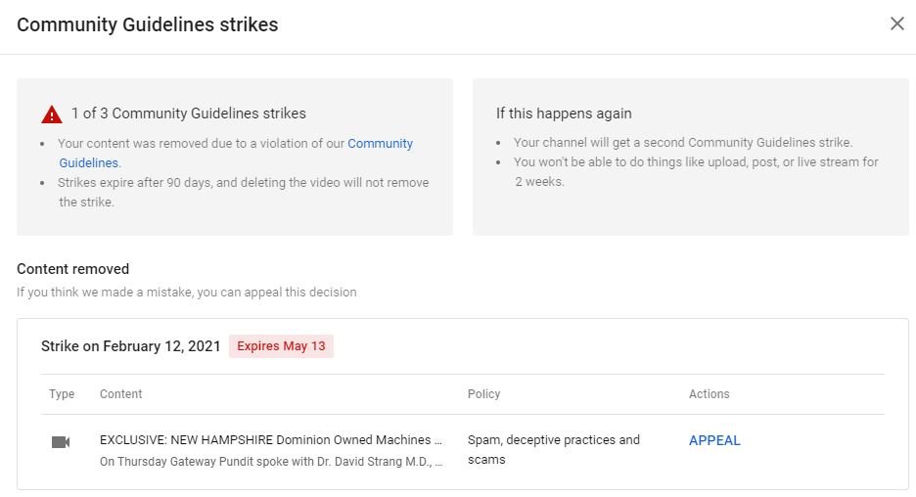Click the video description mentioning Gateway Pundit

coord(271,460)
